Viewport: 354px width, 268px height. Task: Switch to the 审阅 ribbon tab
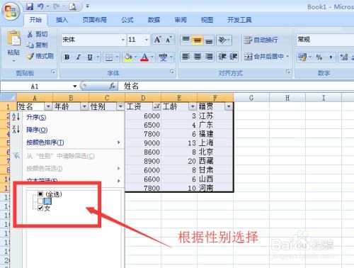181,20
